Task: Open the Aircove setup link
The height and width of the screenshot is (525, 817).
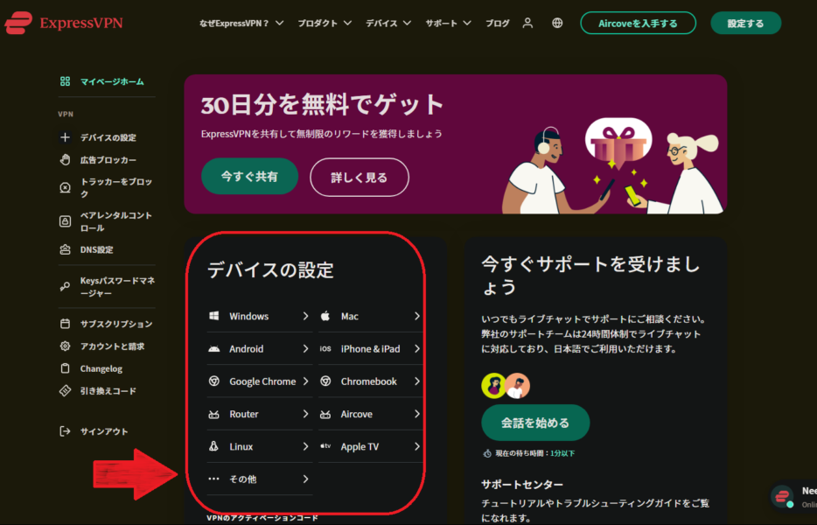Action: [x=371, y=414]
